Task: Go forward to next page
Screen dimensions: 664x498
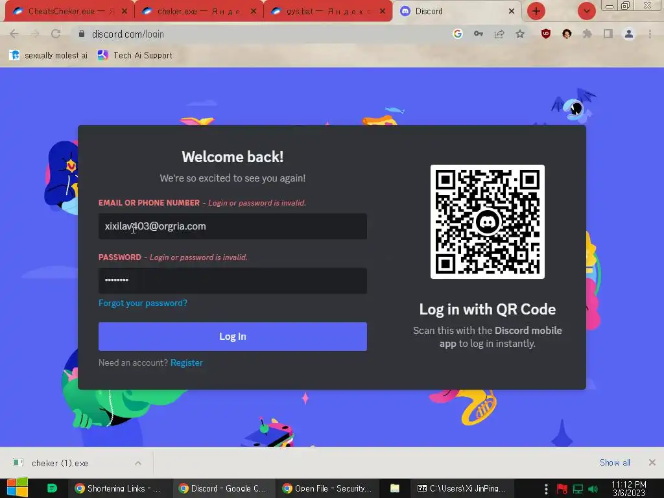Action: 35,34
